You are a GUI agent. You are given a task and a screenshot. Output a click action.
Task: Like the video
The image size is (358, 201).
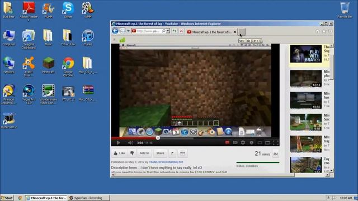point(119,153)
